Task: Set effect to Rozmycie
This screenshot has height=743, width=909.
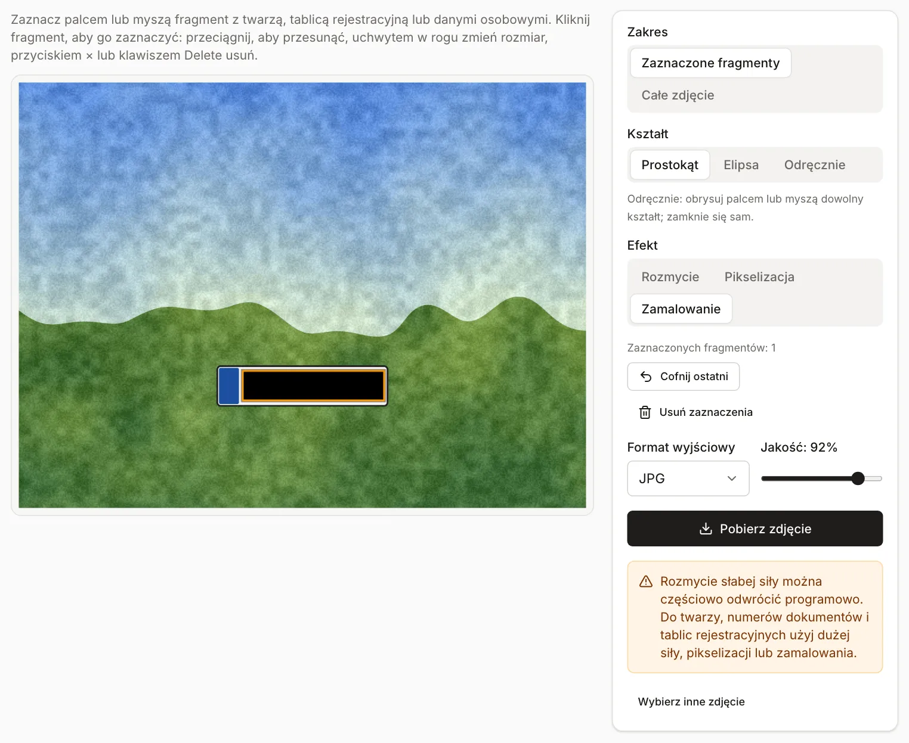Action: pyautogui.click(x=670, y=277)
